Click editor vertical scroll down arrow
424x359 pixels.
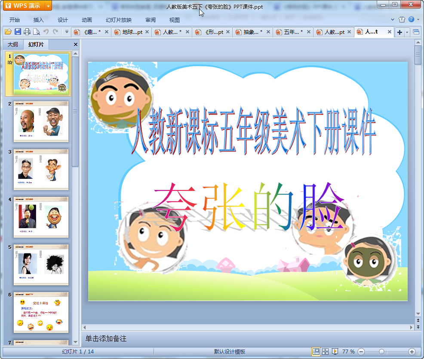tap(418, 314)
